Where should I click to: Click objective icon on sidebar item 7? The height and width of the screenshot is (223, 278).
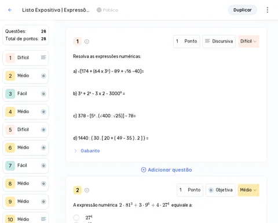click(43, 166)
